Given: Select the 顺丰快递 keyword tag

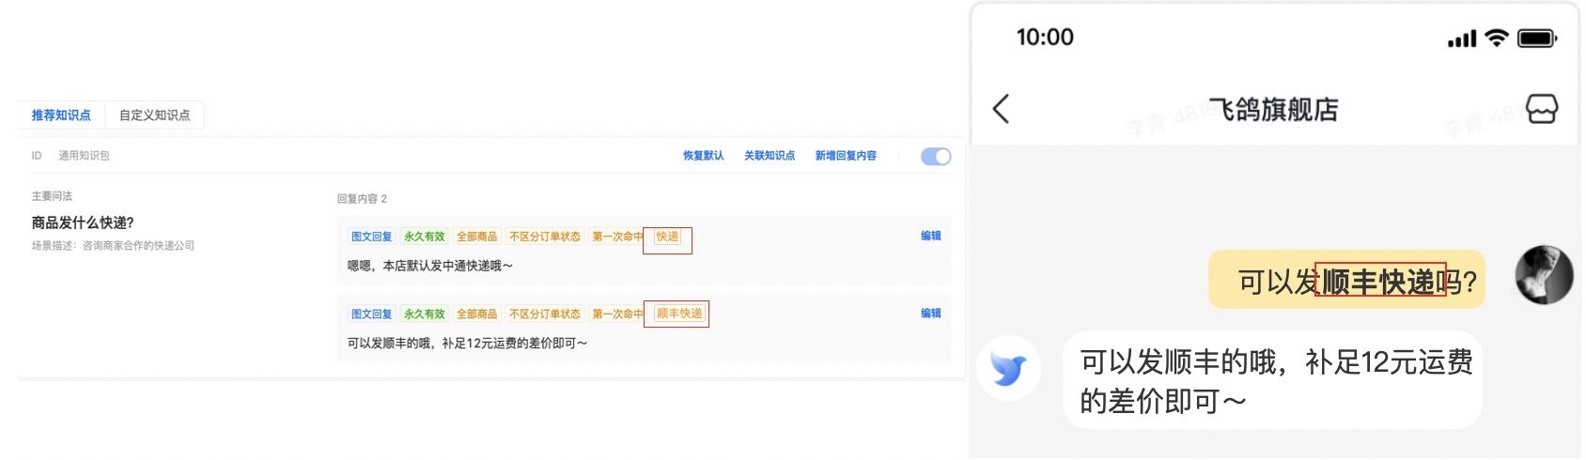Looking at the screenshot, I should [679, 314].
